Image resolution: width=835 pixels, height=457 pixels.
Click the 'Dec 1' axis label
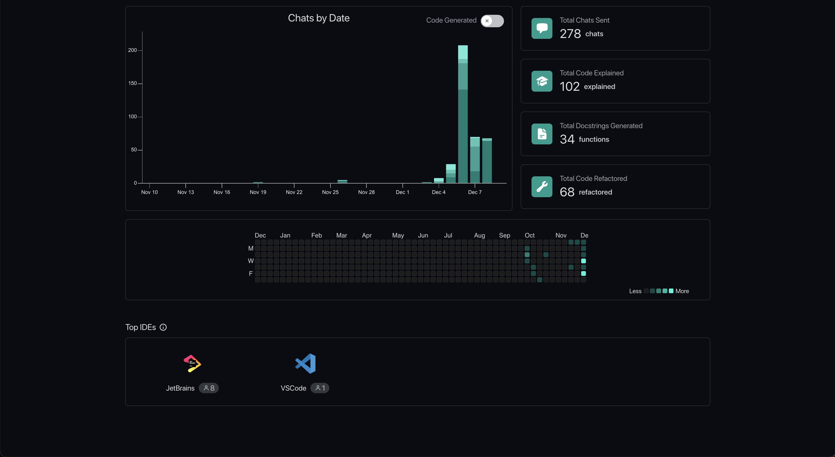click(x=402, y=192)
